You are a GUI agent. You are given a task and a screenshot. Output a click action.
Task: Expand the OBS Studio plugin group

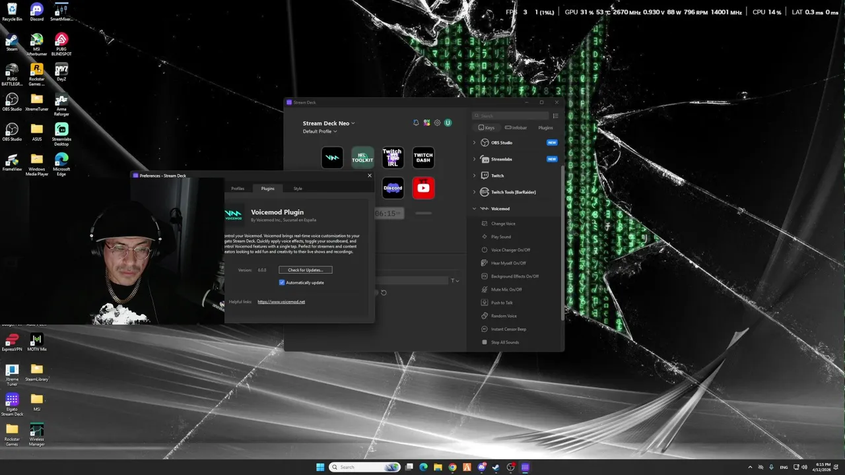(x=474, y=142)
